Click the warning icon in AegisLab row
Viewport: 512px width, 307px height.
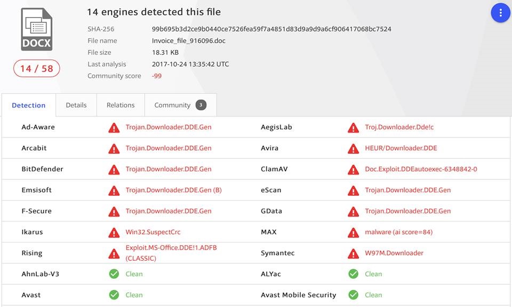[353, 127]
